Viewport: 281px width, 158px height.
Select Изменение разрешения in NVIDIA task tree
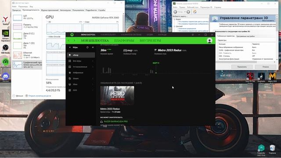[187, 29]
